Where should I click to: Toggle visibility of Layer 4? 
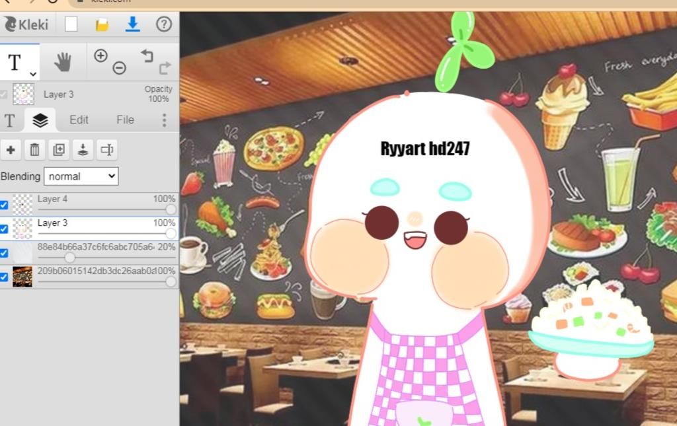coord(4,205)
